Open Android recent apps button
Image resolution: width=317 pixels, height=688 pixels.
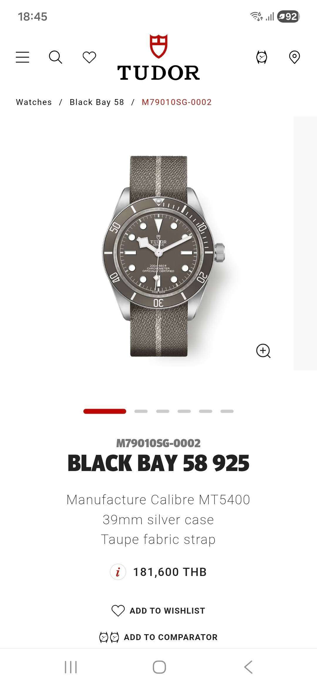click(x=70, y=667)
